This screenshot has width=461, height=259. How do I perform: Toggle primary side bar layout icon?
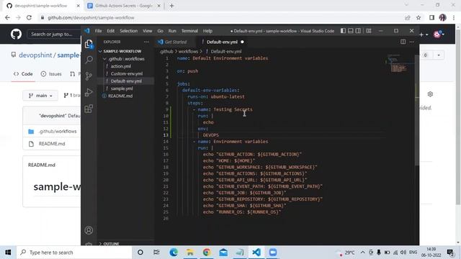click(x=343, y=30)
